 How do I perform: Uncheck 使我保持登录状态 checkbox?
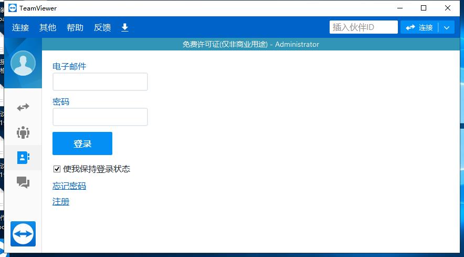click(x=57, y=169)
